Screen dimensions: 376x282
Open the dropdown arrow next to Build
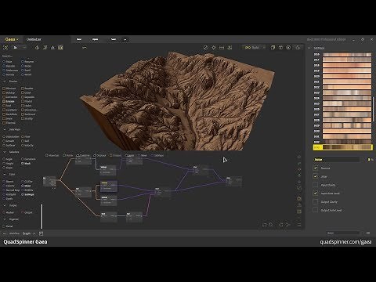coord(264,48)
